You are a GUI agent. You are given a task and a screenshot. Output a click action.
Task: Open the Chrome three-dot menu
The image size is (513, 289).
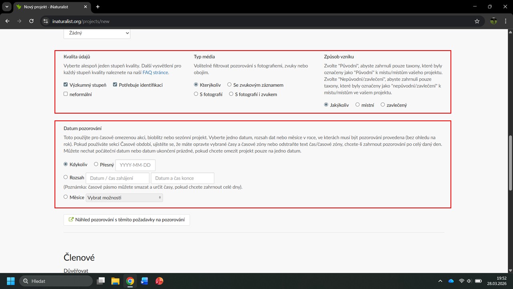[506, 21]
